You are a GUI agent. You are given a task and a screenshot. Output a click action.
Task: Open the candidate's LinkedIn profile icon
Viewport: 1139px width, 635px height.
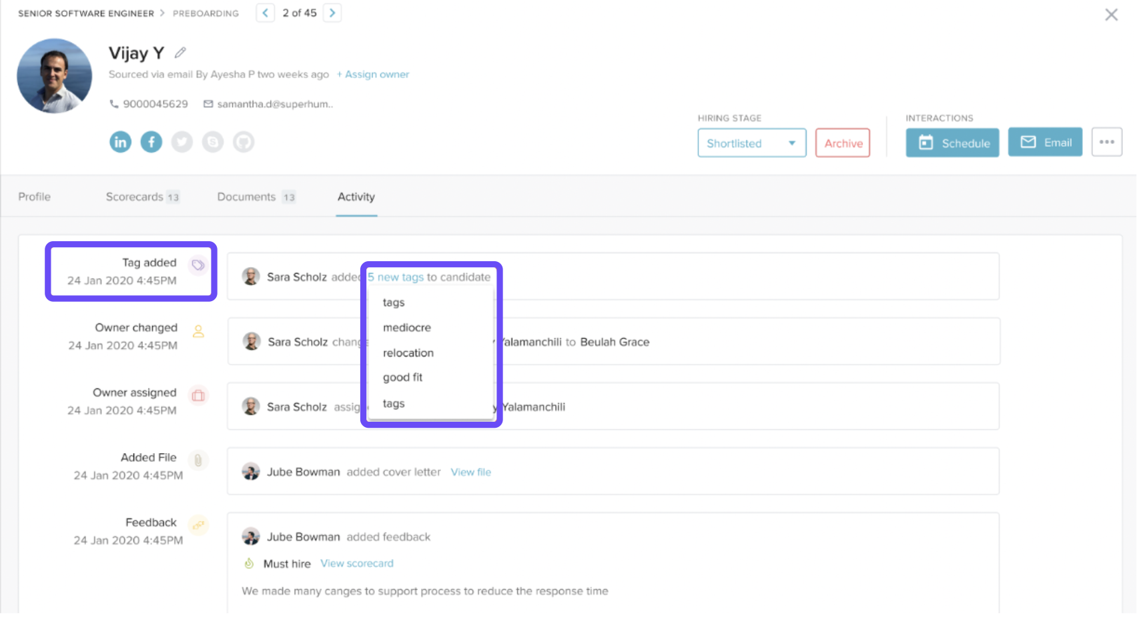[120, 142]
